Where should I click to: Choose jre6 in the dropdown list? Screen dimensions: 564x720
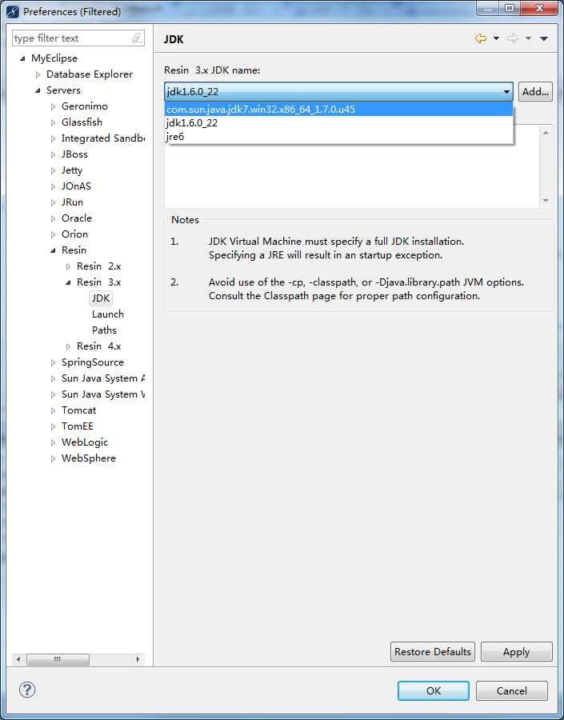(339, 136)
